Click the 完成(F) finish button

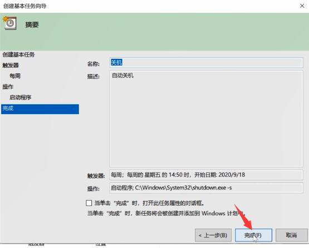[253, 235]
